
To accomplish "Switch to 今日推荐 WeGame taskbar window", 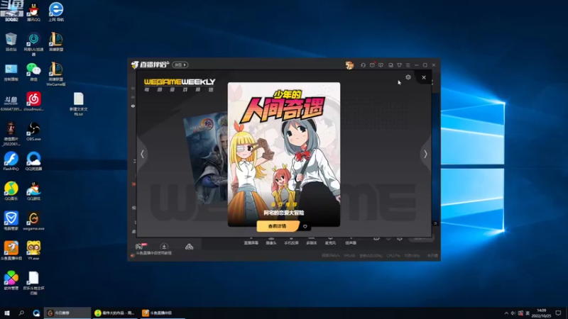I will (67, 313).
